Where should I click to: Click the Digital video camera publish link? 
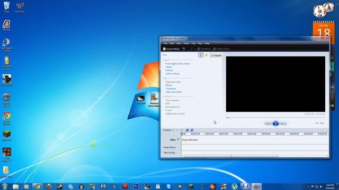click(175, 113)
